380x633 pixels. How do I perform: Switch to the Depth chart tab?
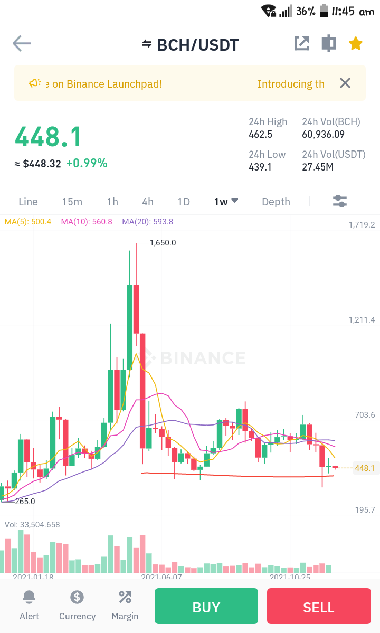pyautogui.click(x=276, y=202)
